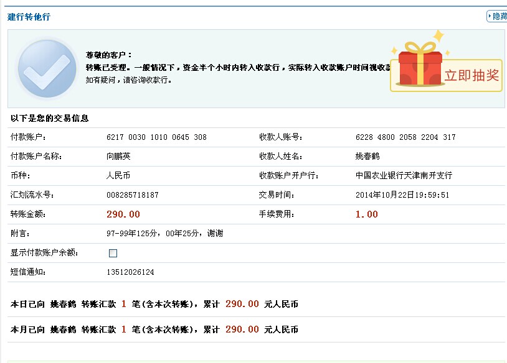Click the fee amount 1.00
This screenshot has width=507, height=363.
coord(366,214)
